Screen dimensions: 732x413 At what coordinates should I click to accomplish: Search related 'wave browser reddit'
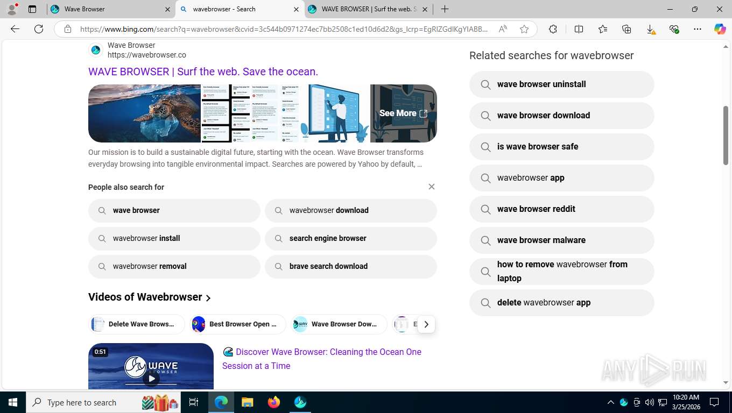coord(562,209)
